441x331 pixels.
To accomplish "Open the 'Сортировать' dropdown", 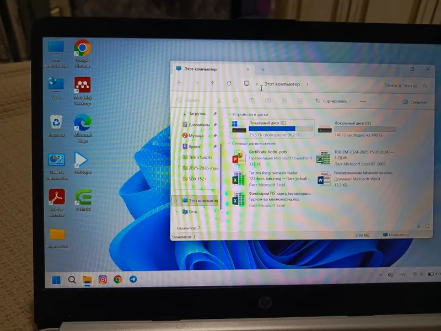I will click(334, 101).
